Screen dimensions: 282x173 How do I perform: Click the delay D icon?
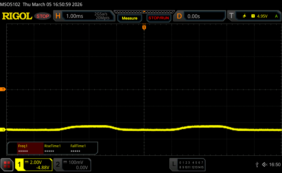click(x=179, y=16)
